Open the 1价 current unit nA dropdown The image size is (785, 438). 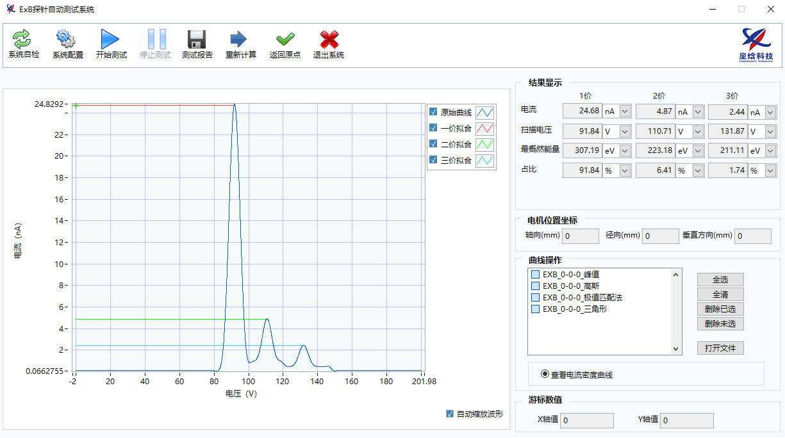[x=625, y=111]
